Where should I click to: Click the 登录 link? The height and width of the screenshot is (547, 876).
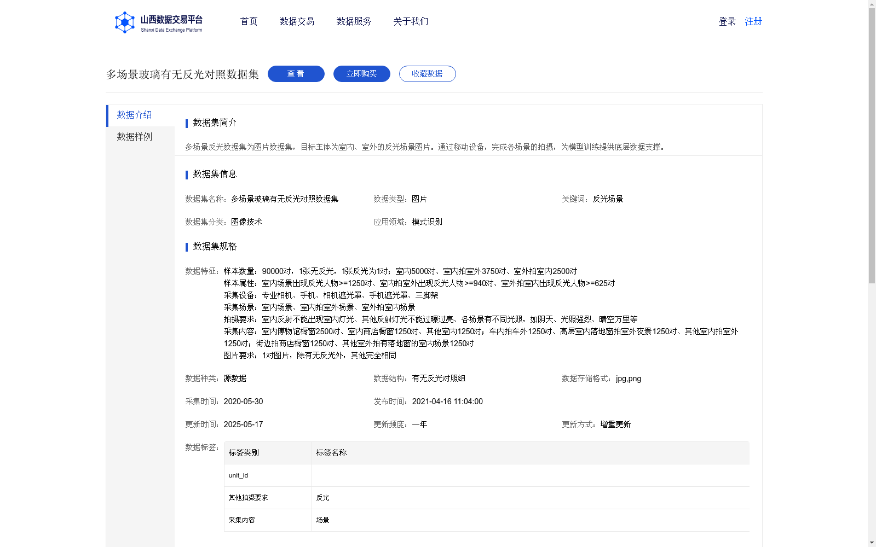(x=727, y=21)
